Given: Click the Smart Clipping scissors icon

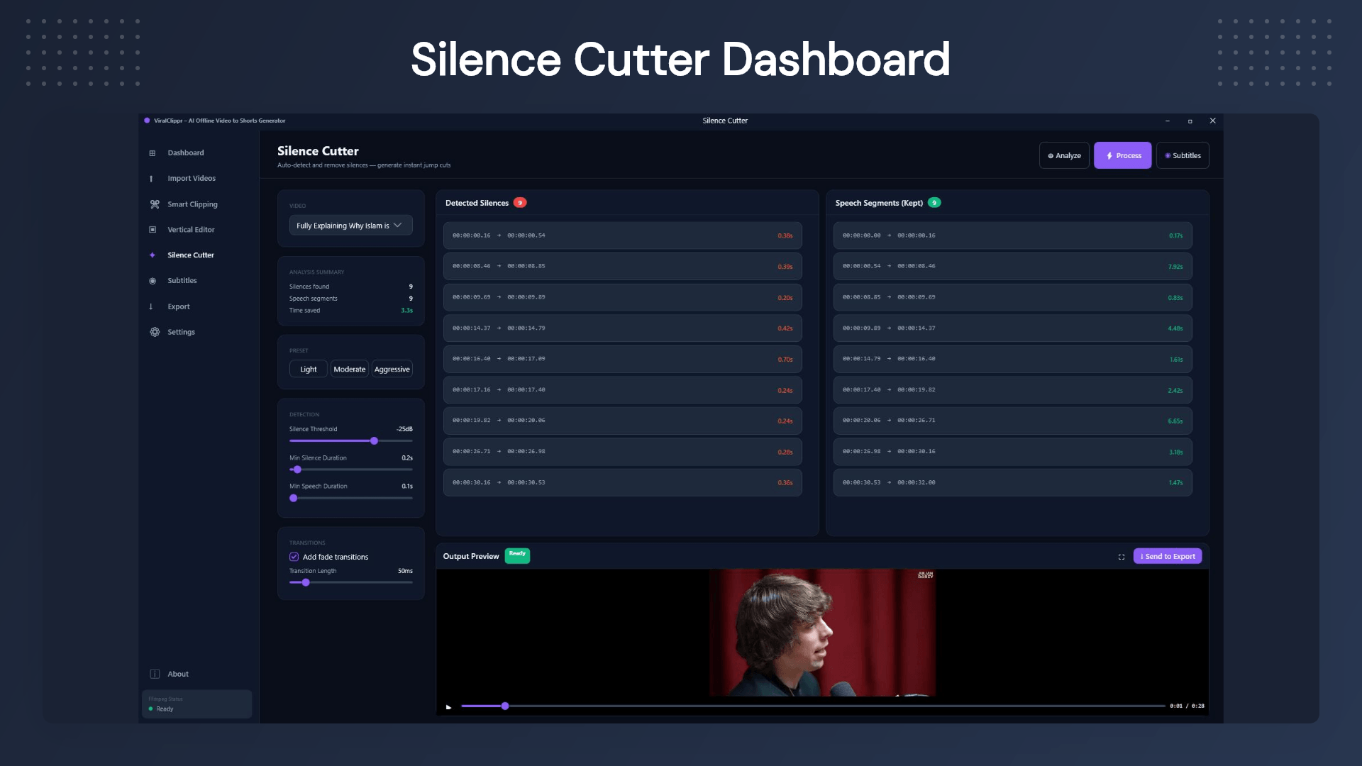Looking at the screenshot, I should point(155,204).
